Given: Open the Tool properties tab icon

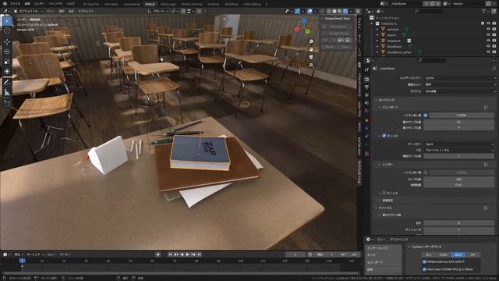Looking at the screenshot, I should (366, 69).
